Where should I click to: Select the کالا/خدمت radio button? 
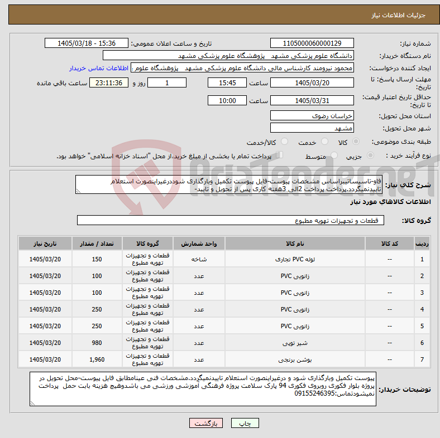(x=284, y=142)
